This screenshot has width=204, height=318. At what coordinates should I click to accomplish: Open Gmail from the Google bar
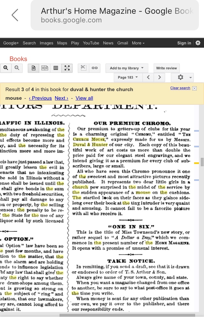122,43
